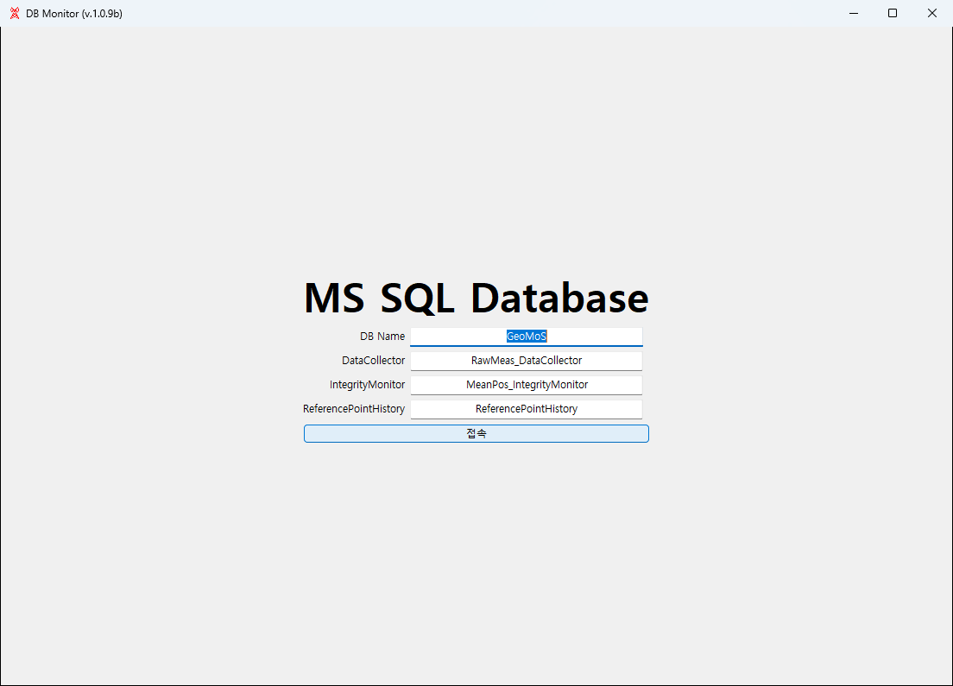
Task: Place cursor in RawMeas_DataCollector value
Action: coord(527,361)
